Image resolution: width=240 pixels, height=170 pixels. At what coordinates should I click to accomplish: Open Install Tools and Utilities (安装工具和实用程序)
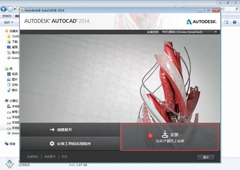pyautogui.click(x=70, y=144)
